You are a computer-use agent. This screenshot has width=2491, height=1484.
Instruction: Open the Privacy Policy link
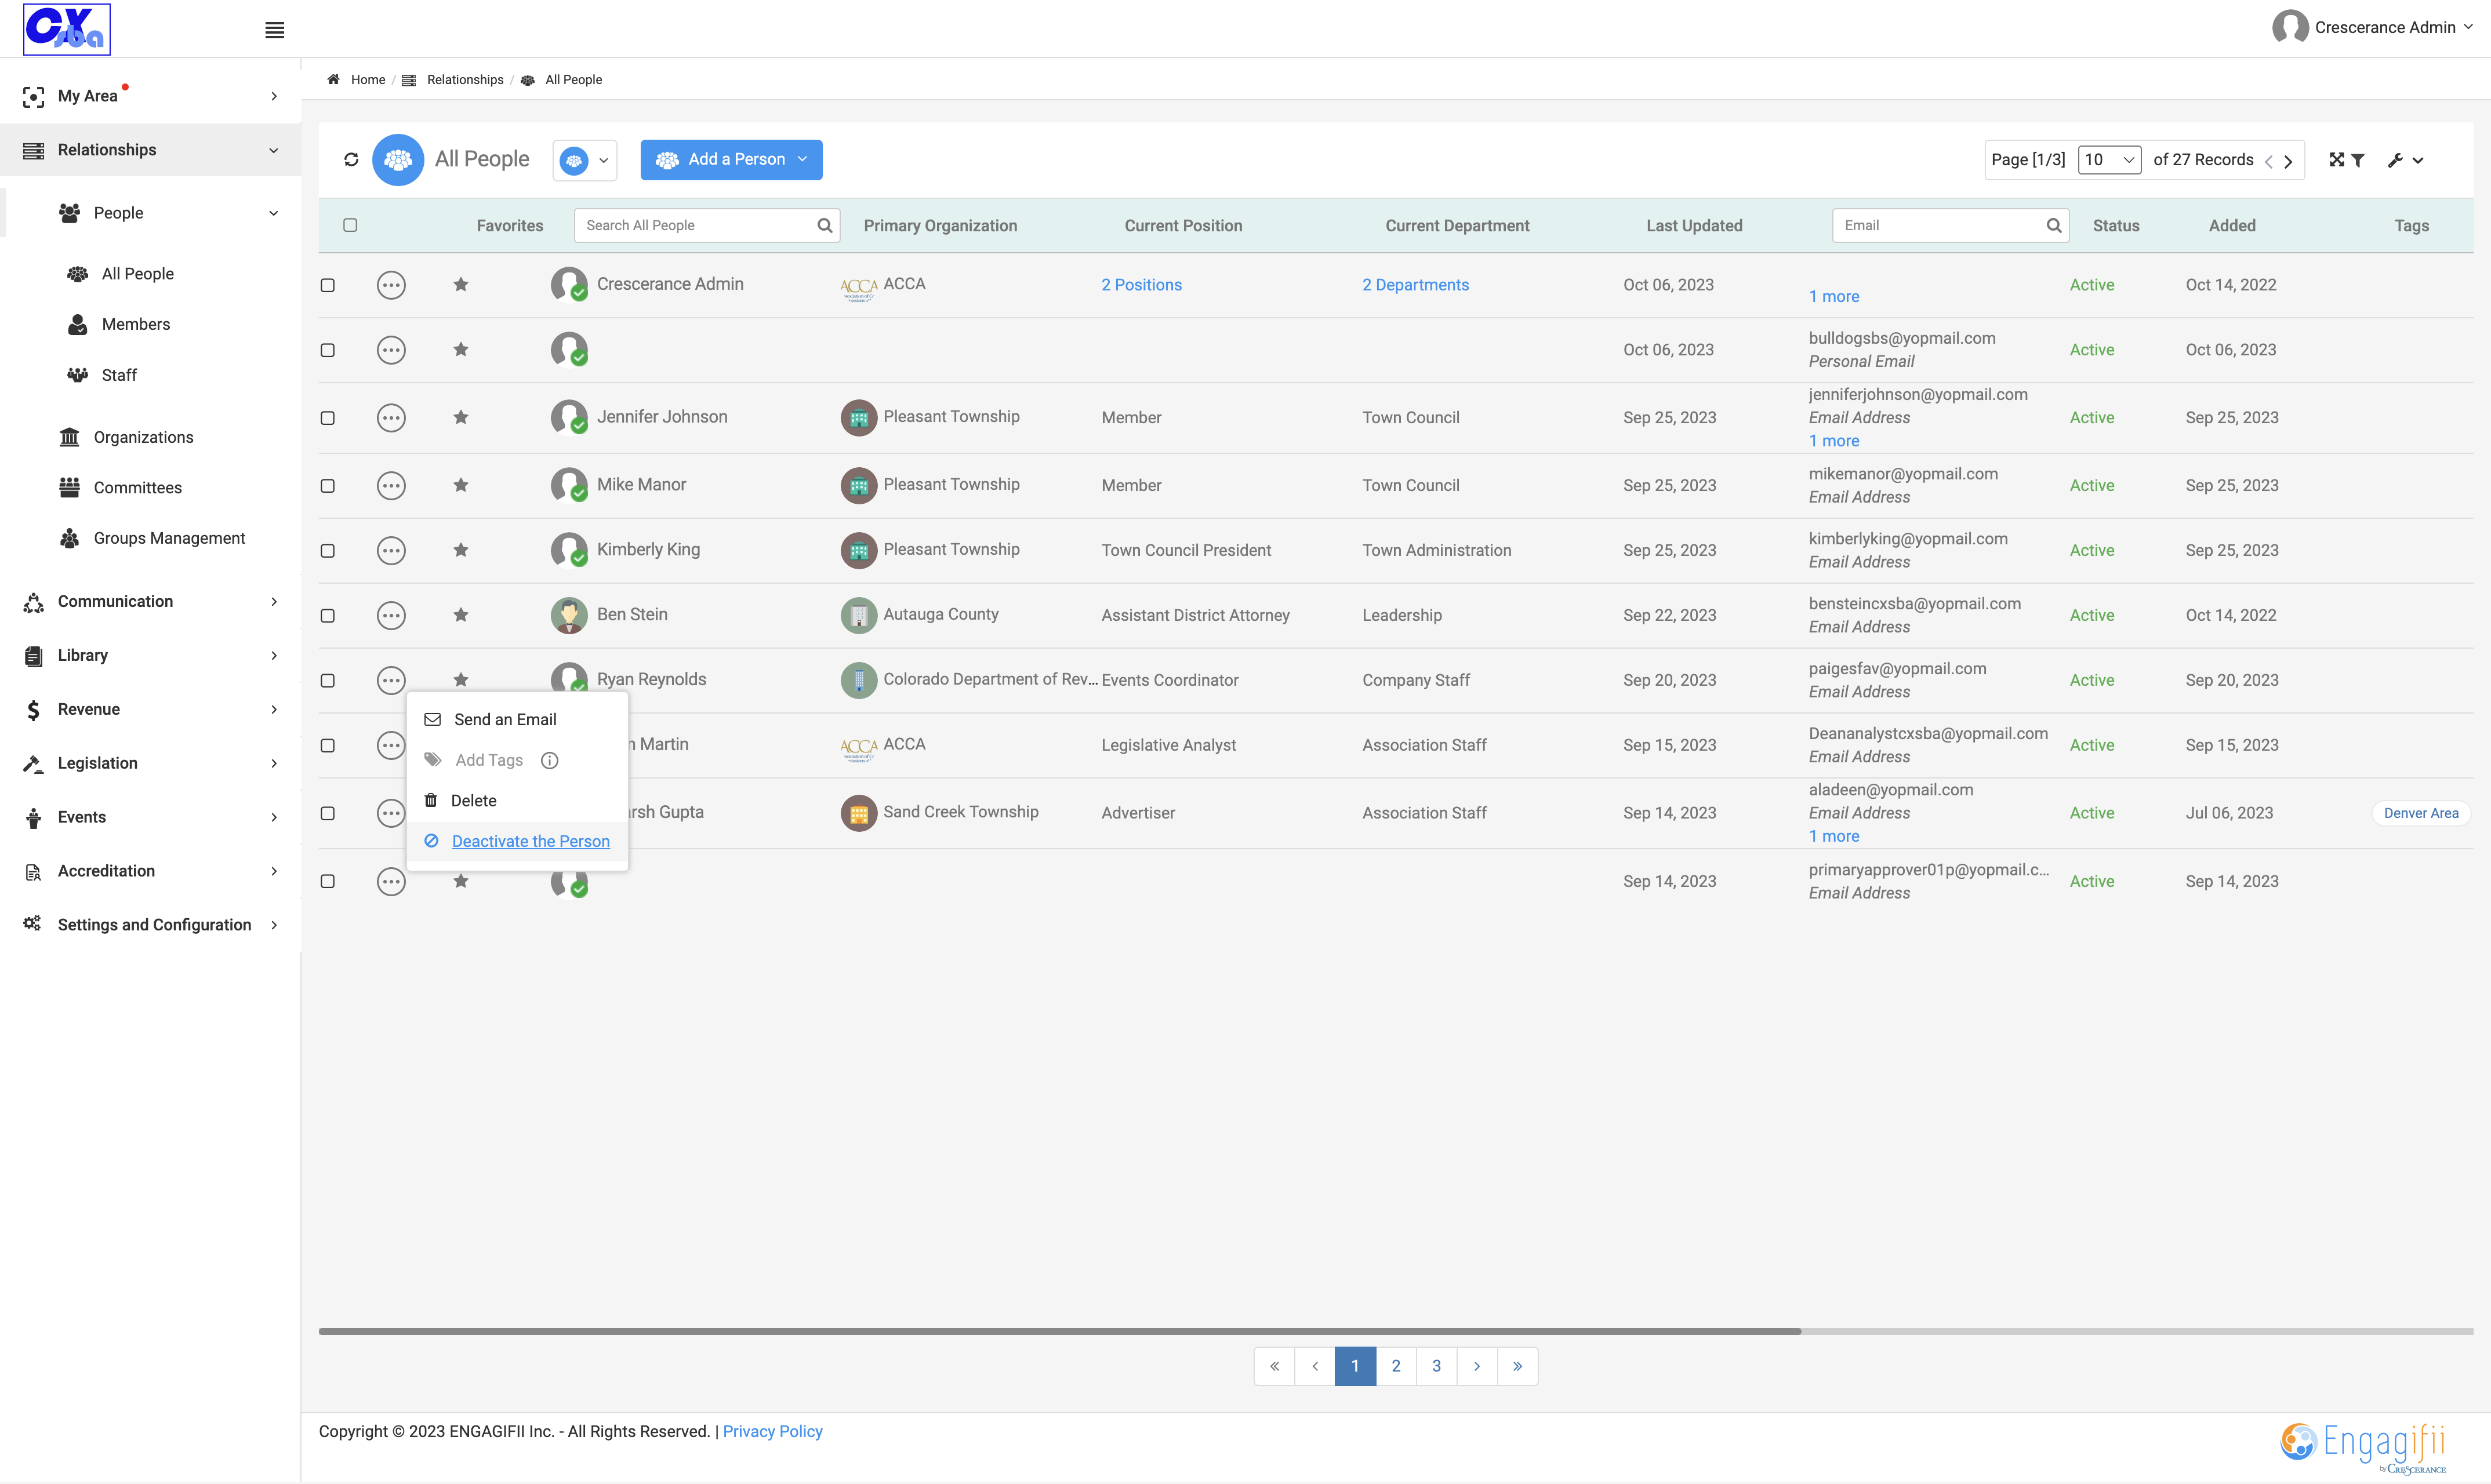click(x=772, y=1431)
